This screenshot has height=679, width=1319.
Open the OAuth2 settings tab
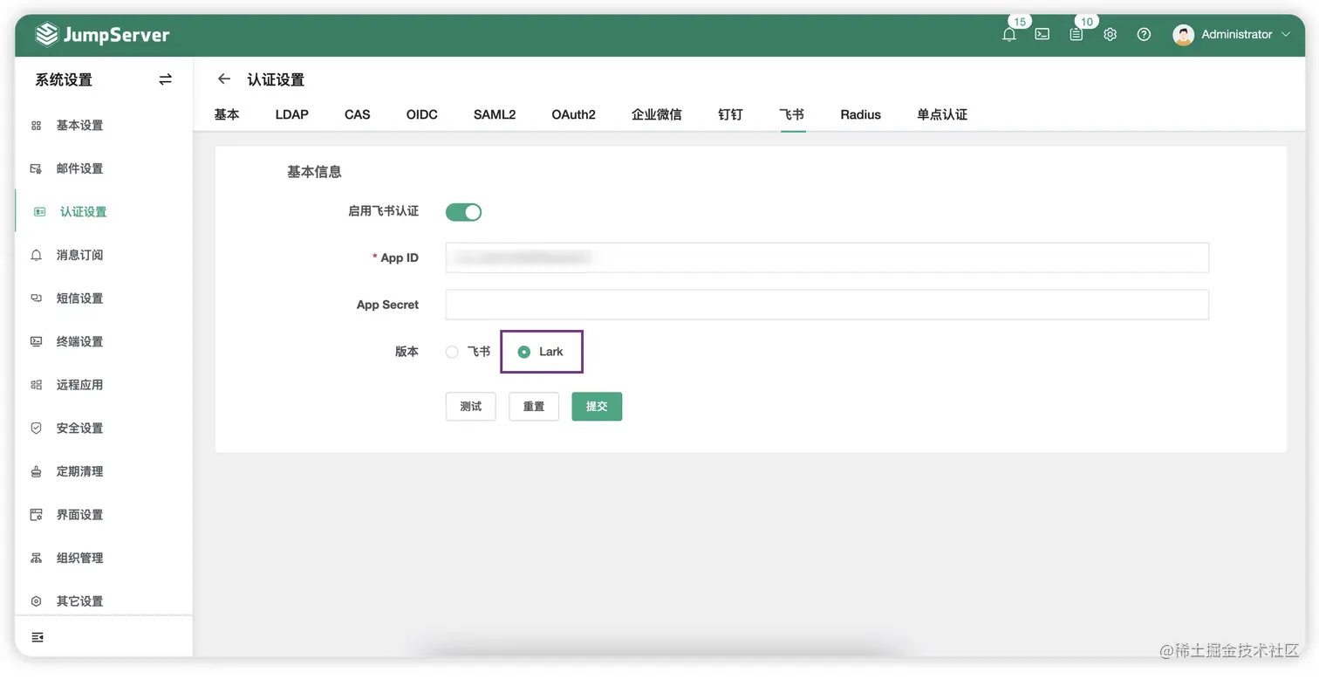tap(573, 114)
